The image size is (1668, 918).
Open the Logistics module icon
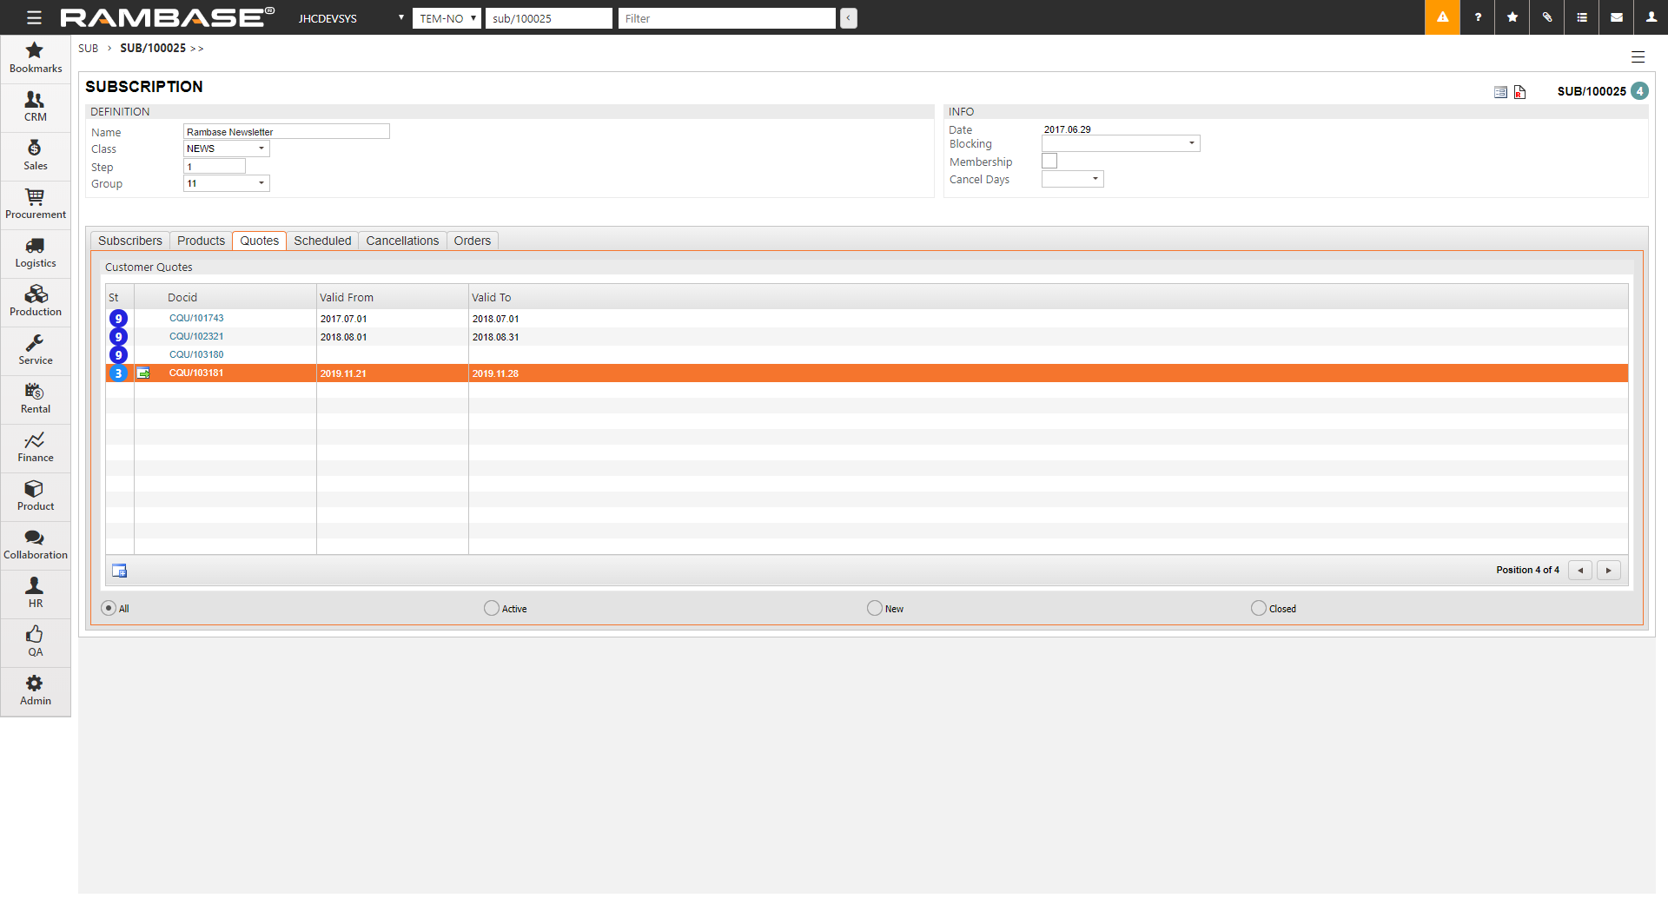(x=35, y=253)
